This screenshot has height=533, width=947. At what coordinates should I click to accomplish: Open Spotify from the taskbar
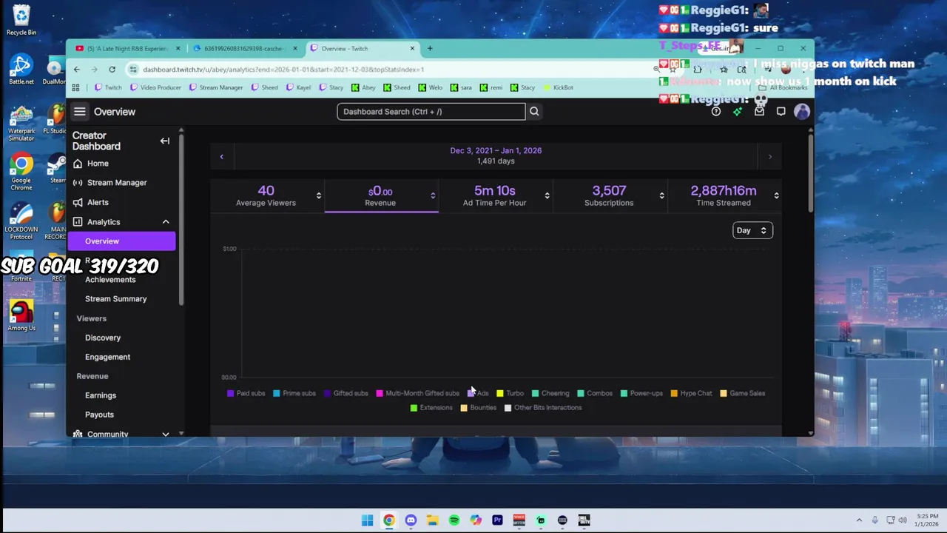coord(454,520)
